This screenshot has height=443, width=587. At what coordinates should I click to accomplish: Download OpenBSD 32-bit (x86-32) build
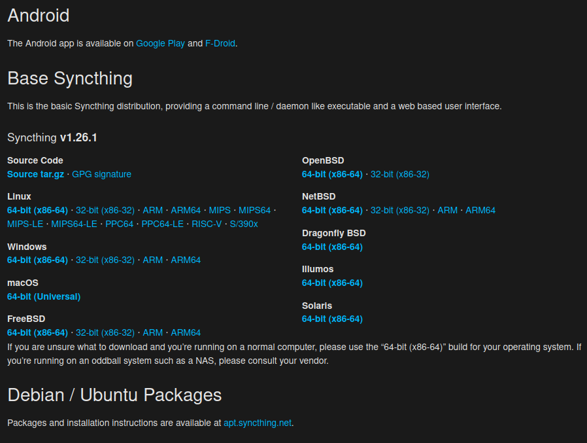pyautogui.click(x=400, y=174)
